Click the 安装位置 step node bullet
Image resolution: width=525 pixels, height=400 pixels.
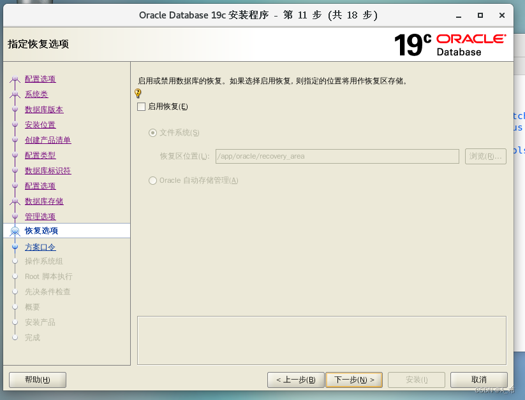point(15,124)
